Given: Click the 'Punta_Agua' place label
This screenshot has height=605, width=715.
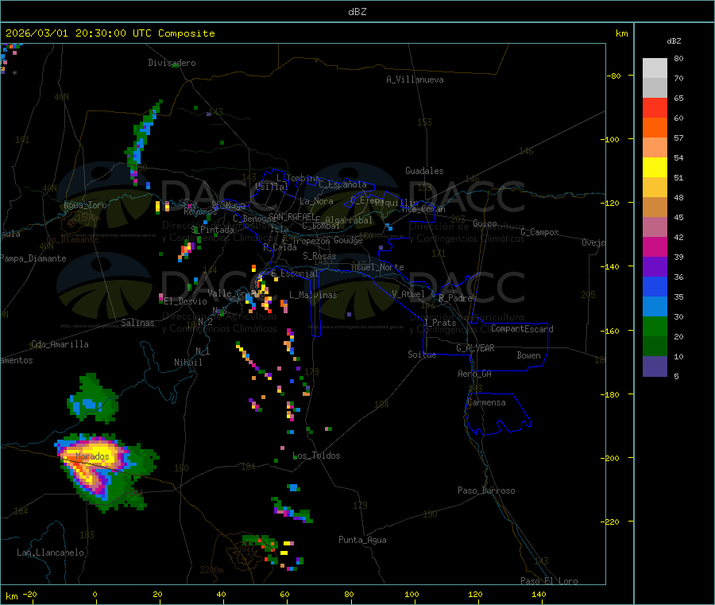Looking at the screenshot, I should [x=362, y=540].
